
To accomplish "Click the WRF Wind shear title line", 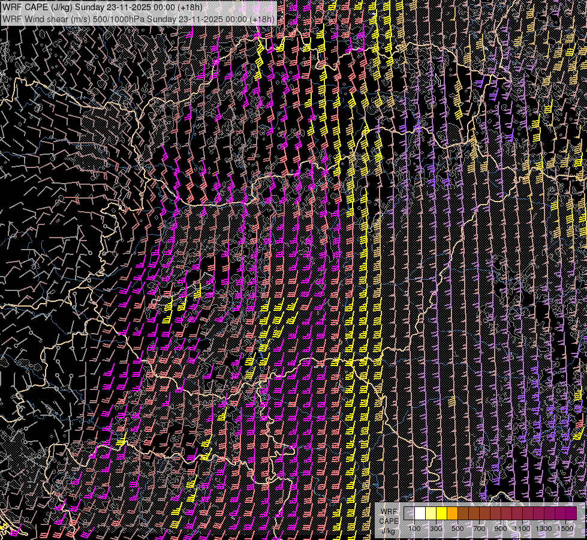I will coord(138,19).
